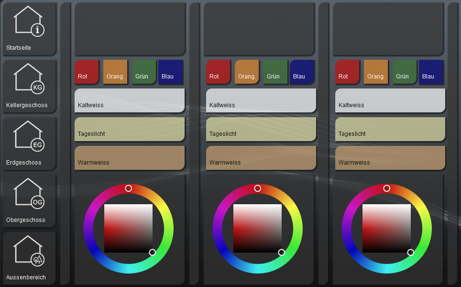Choose Rot swatch in the right panel
461x287 pixels.
tap(347, 72)
